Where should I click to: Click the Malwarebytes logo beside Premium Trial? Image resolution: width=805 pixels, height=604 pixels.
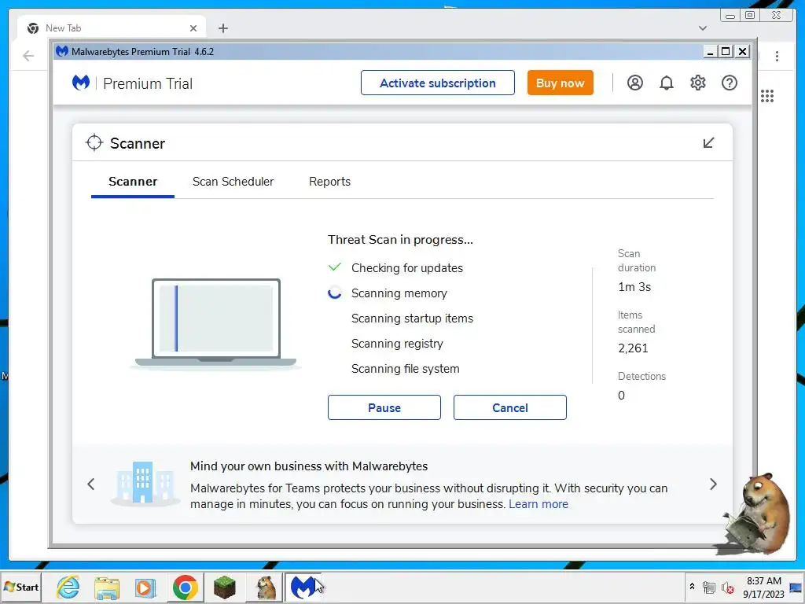[81, 83]
